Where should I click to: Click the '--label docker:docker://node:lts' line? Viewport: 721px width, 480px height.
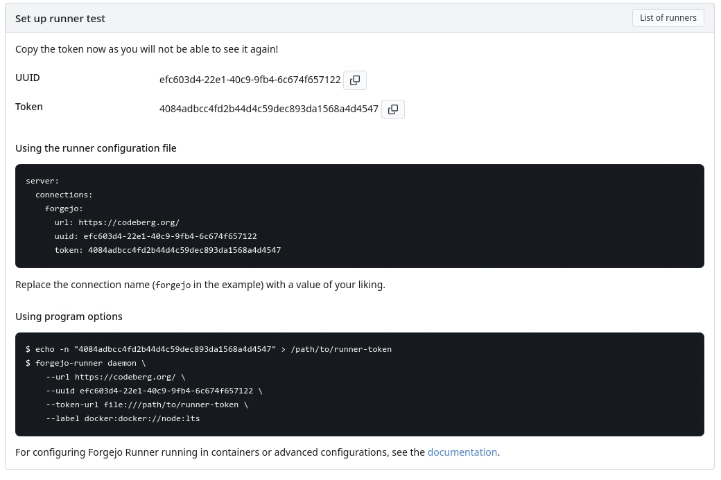click(123, 418)
